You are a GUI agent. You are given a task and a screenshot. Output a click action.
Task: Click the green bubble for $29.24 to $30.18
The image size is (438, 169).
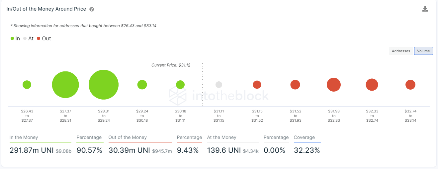point(142,85)
